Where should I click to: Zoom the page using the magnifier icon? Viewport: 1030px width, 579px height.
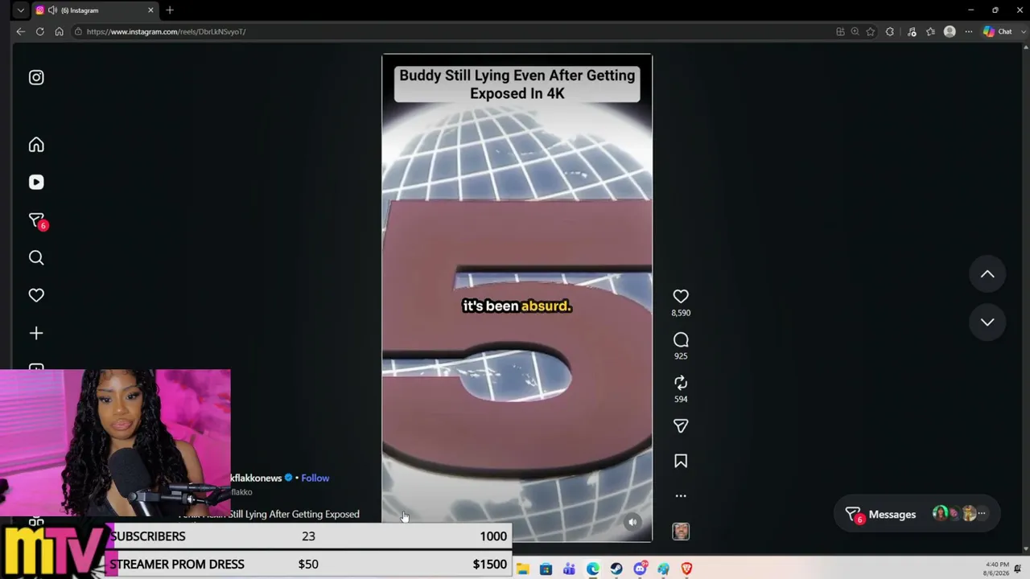855,31
